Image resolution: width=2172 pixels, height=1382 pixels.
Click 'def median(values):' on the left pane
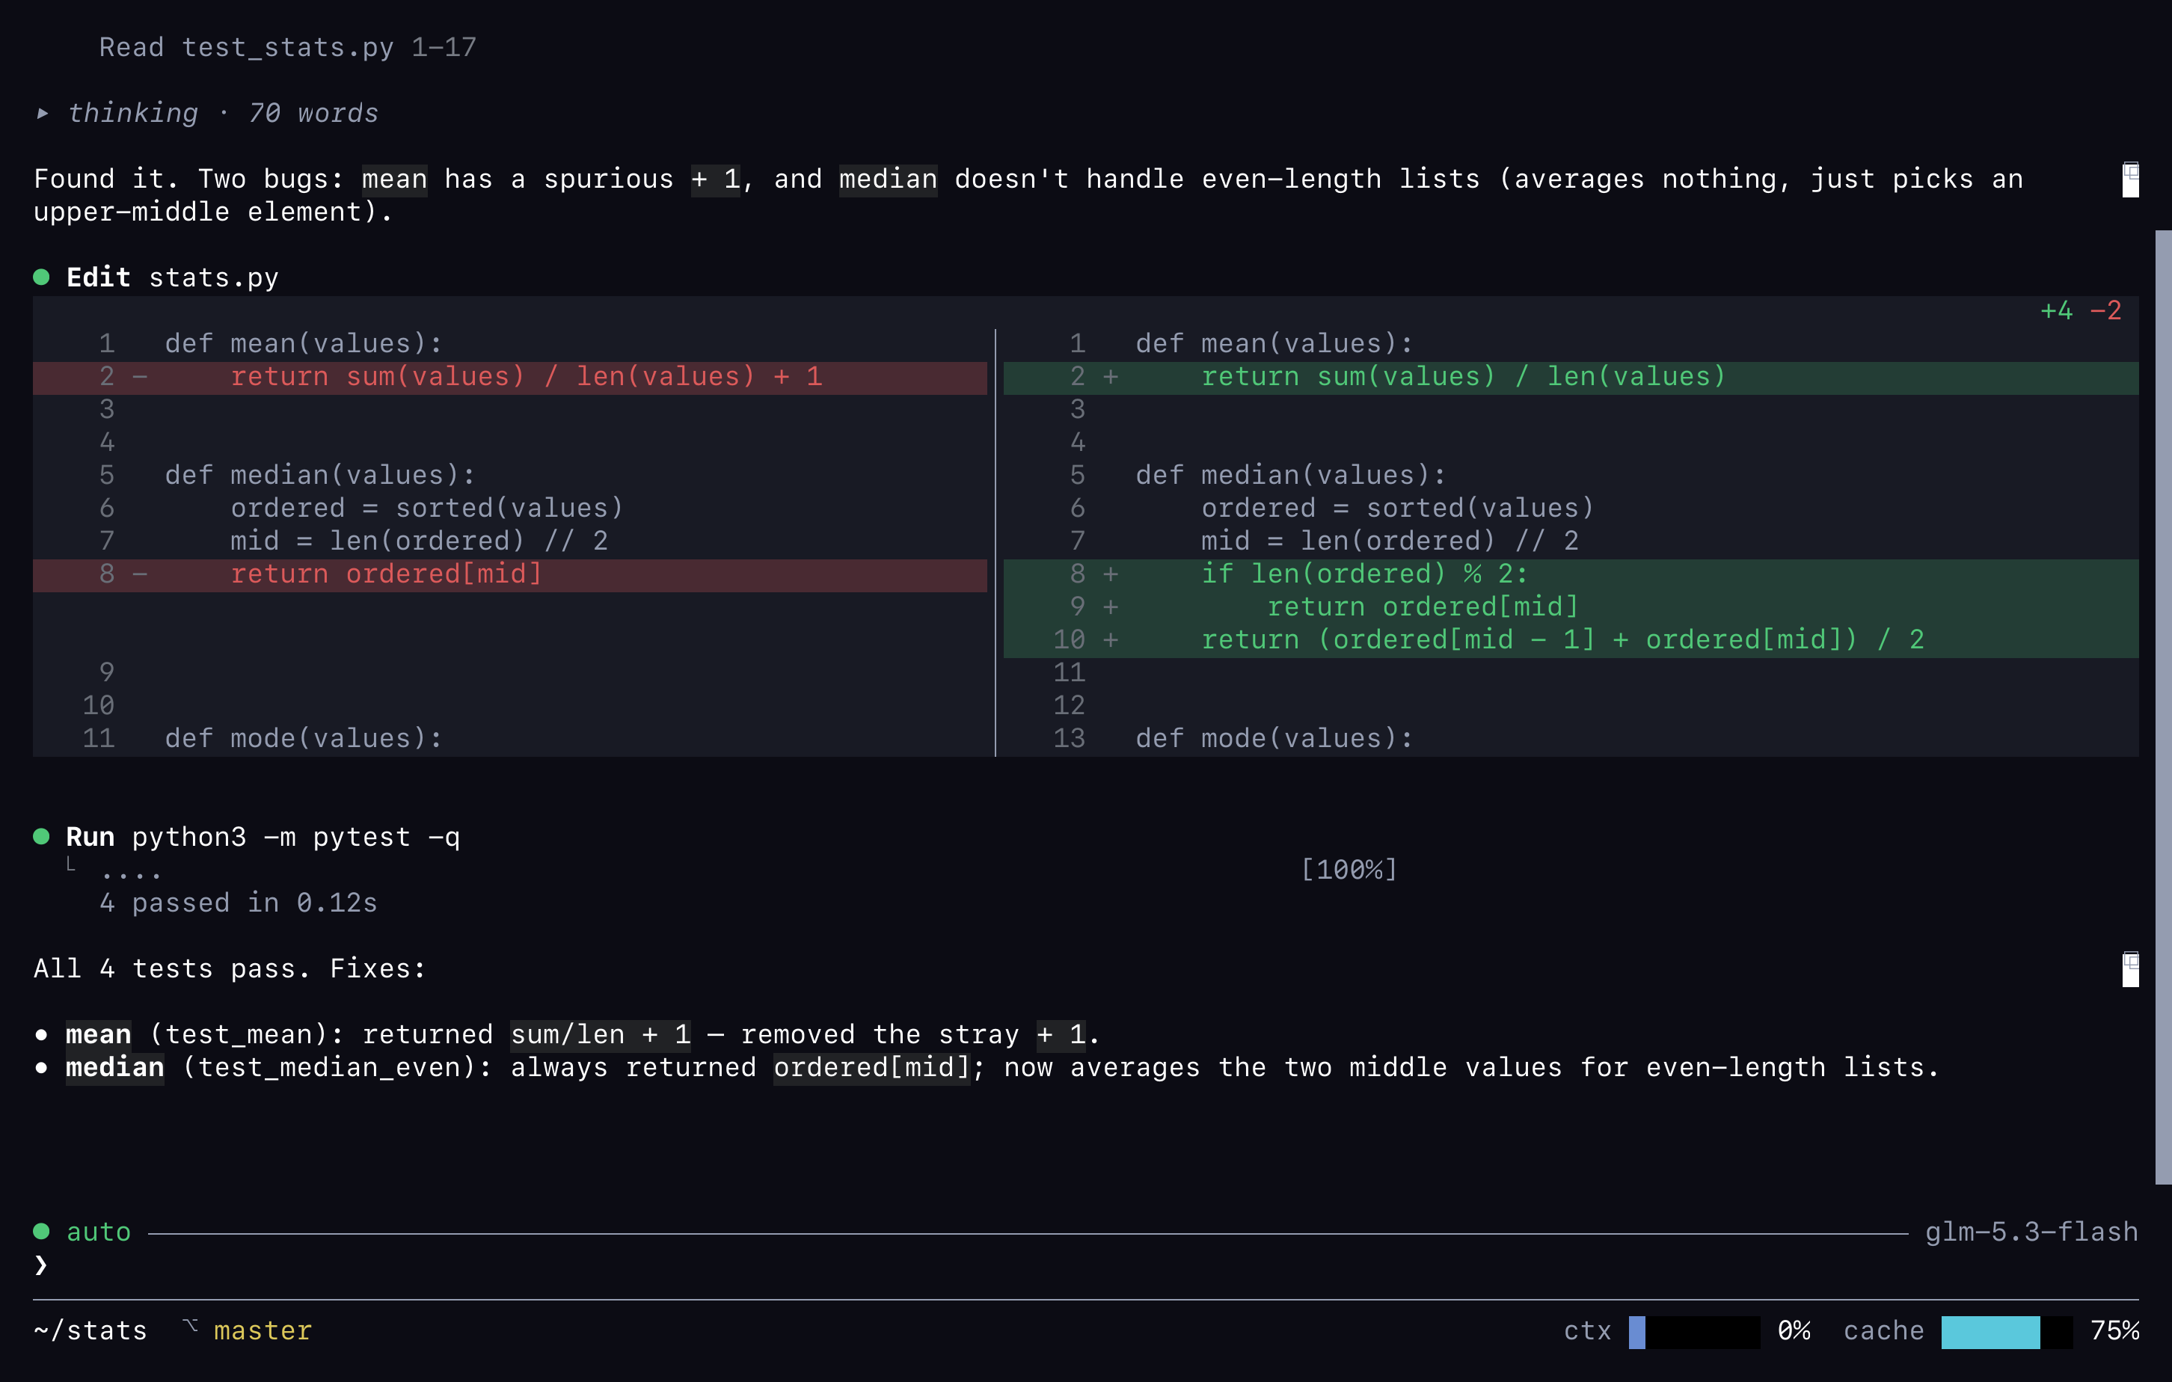(x=319, y=474)
